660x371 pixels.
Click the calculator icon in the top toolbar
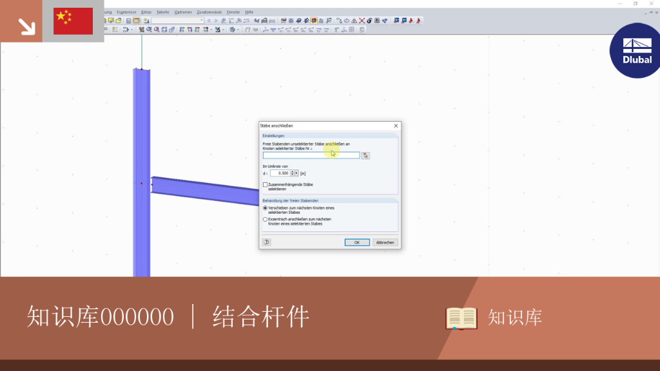[x=129, y=21]
